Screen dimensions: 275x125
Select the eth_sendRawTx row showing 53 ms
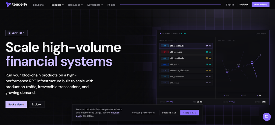point(186,77)
